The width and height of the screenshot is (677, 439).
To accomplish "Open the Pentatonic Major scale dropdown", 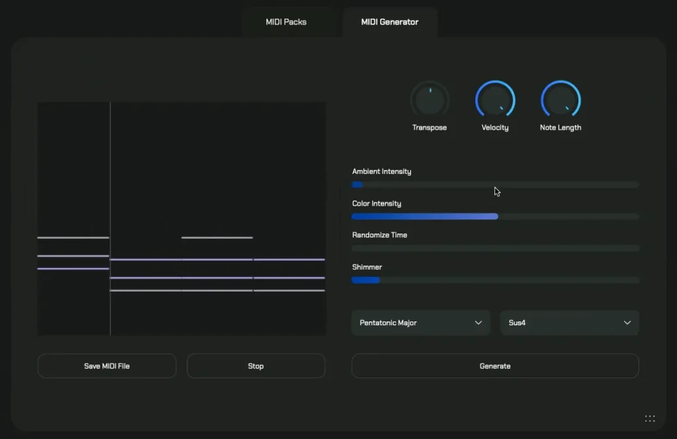I will (420, 323).
